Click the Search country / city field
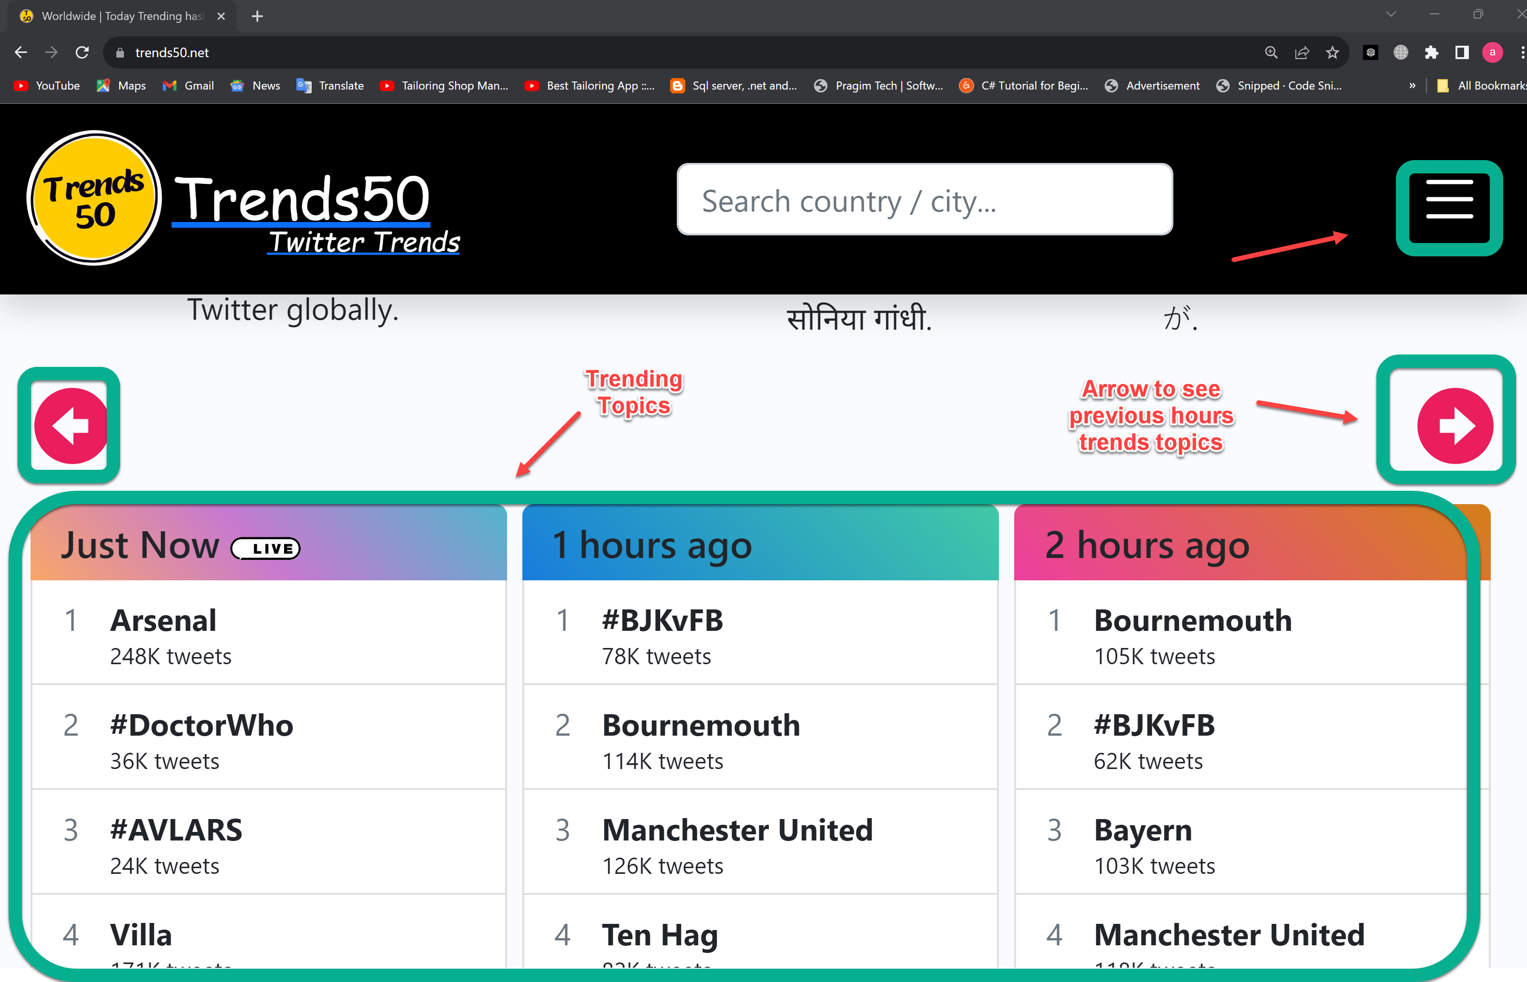Image resolution: width=1527 pixels, height=982 pixels. coord(924,200)
